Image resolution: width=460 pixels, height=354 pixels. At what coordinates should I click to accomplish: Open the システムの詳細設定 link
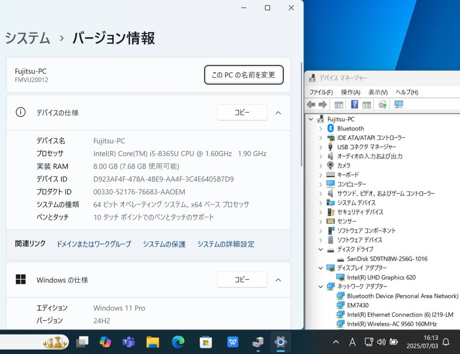pos(226,244)
